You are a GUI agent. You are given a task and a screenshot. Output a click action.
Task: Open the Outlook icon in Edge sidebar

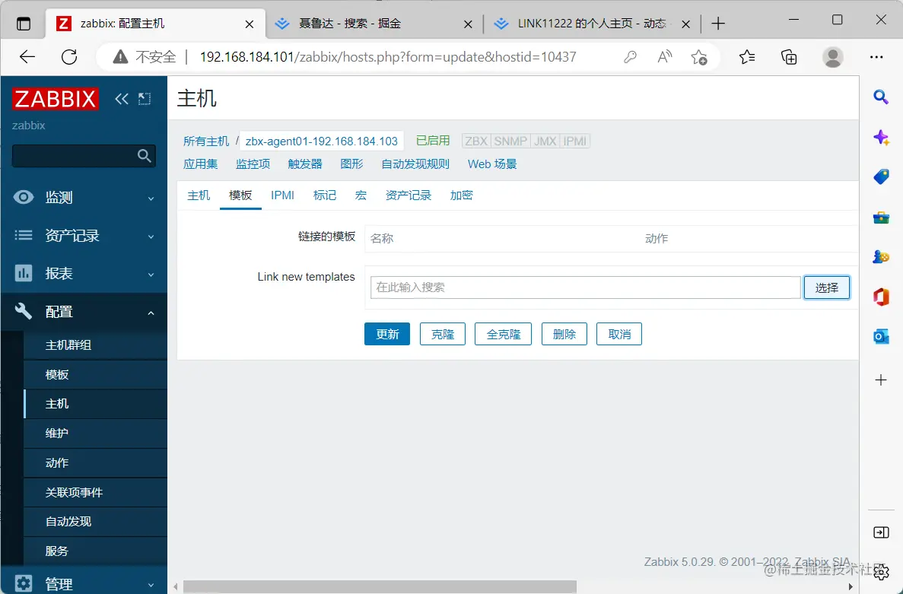pyautogui.click(x=880, y=337)
